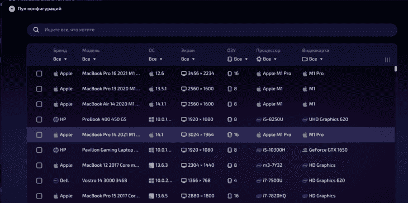Open the Процессор filter dropdown

(x=267, y=59)
